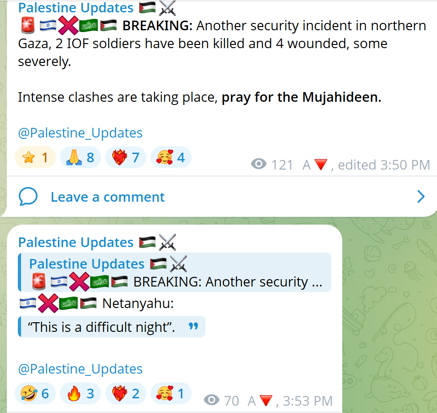Click the smiling face with hearts reaction showing 4

coord(171,157)
